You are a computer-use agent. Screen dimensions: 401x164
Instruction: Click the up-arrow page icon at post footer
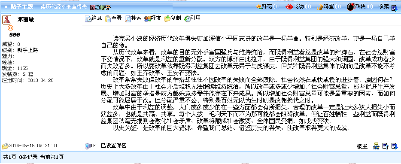click(x=386, y=146)
